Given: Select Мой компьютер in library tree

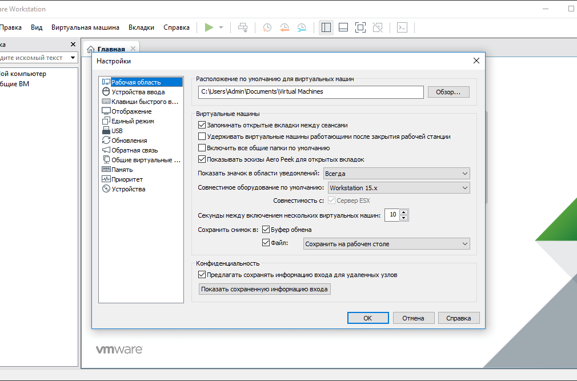Looking at the screenshot, I should coord(23,74).
